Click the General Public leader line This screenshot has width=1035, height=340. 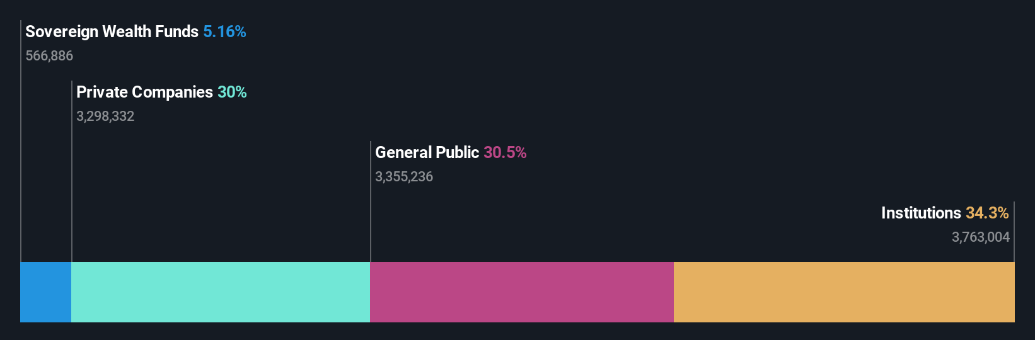(371, 201)
